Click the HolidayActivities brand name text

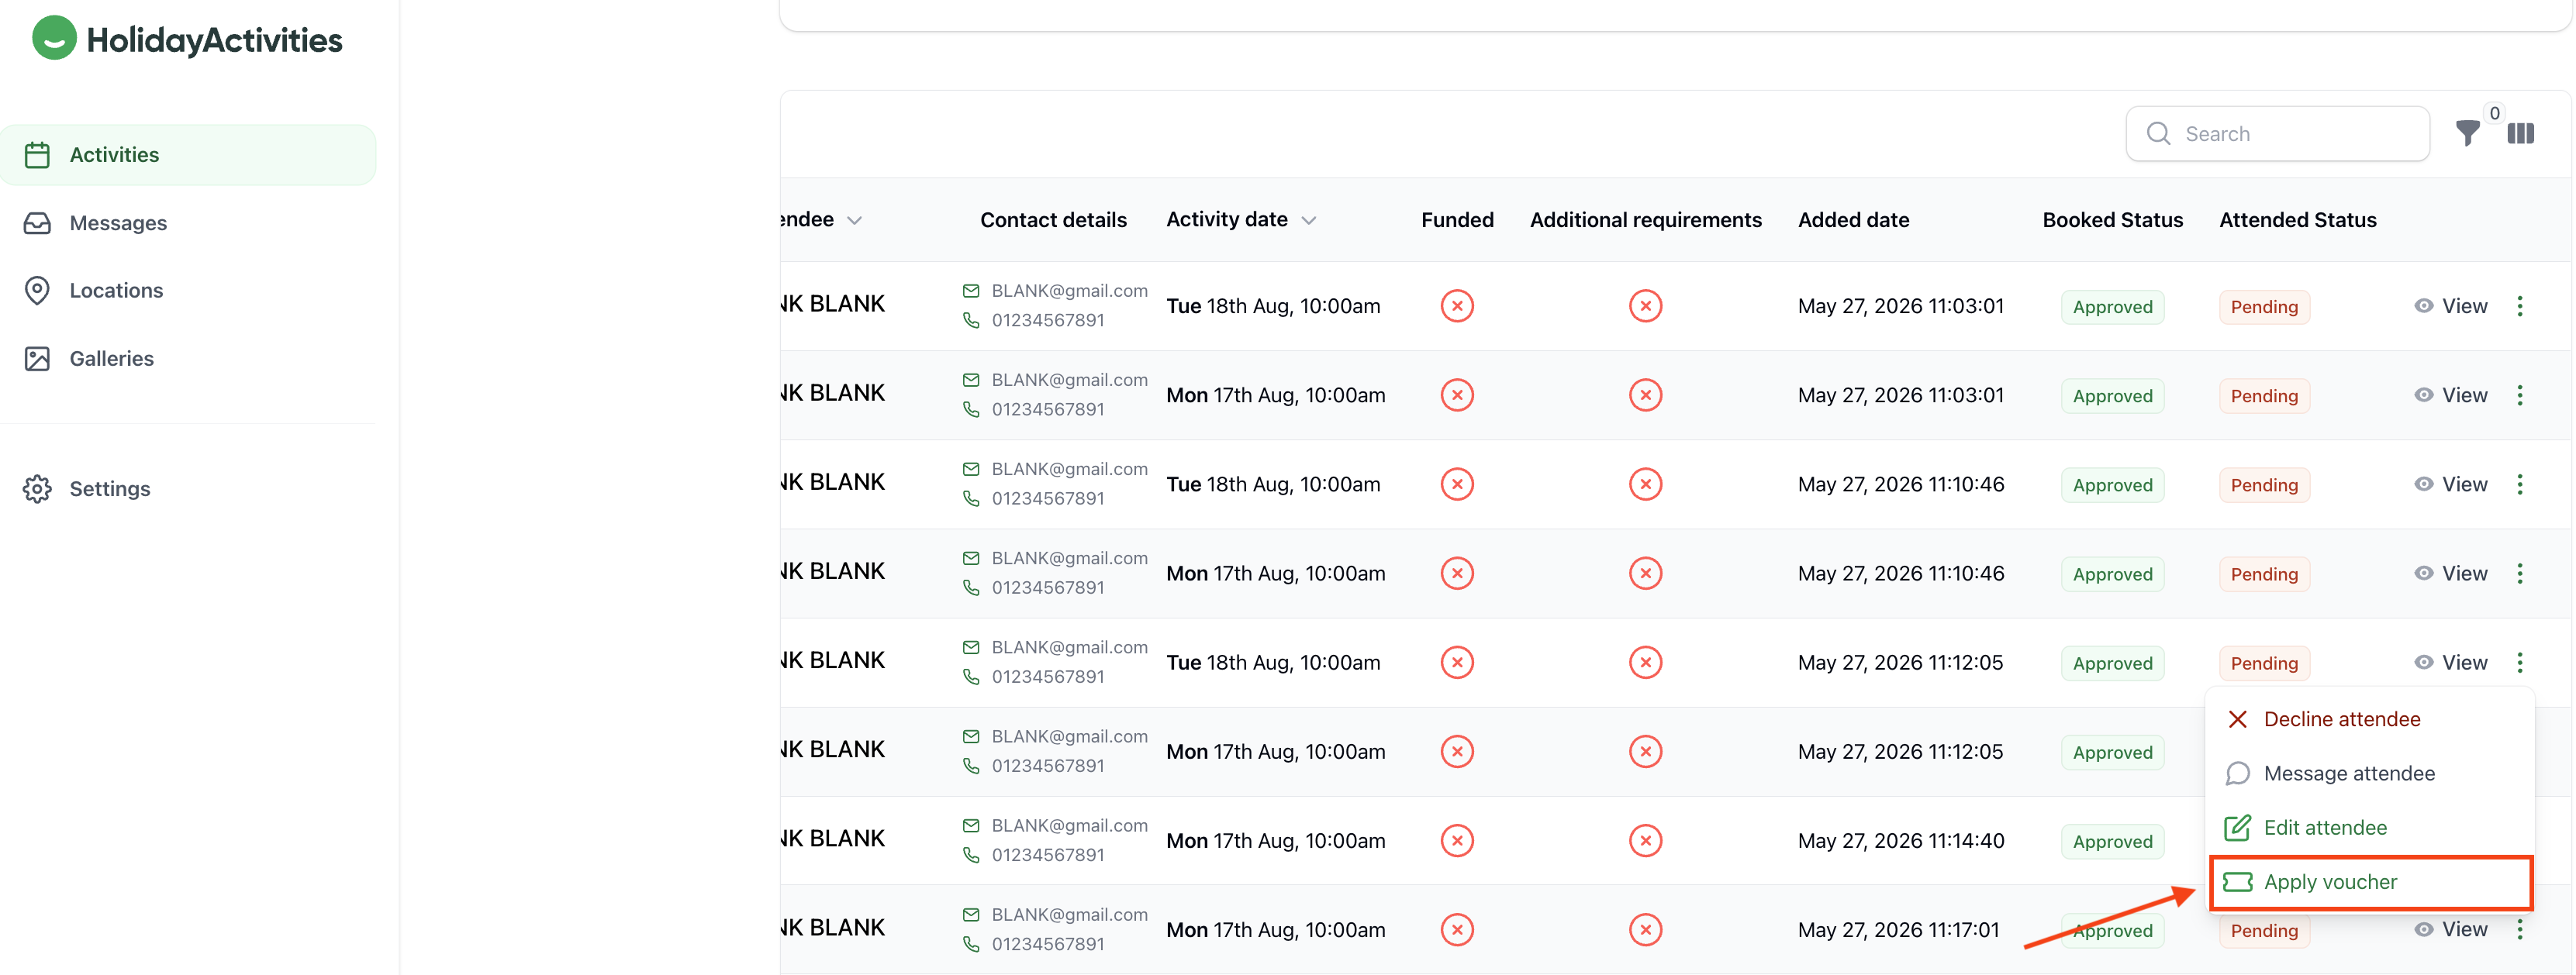tap(214, 40)
